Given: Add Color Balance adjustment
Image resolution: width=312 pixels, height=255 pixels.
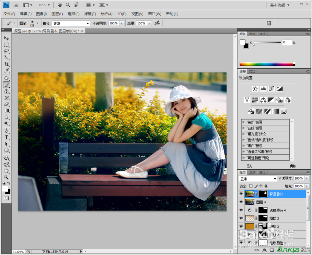Looking at the screenshot, I should [263, 100].
